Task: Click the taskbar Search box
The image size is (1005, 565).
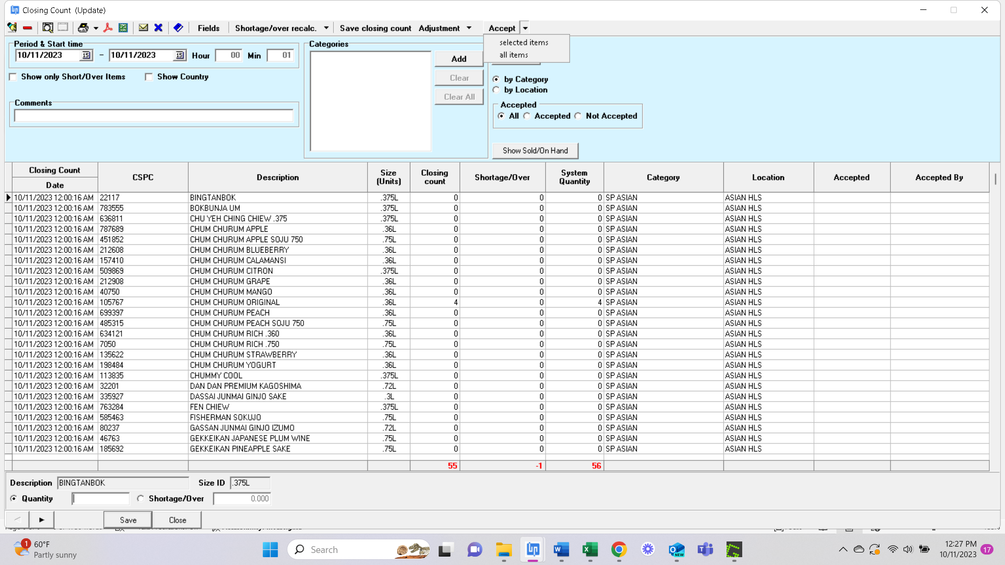Action: coord(359,550)
